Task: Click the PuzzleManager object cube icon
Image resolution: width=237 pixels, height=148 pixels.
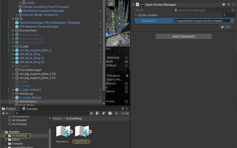Action: 17,70
